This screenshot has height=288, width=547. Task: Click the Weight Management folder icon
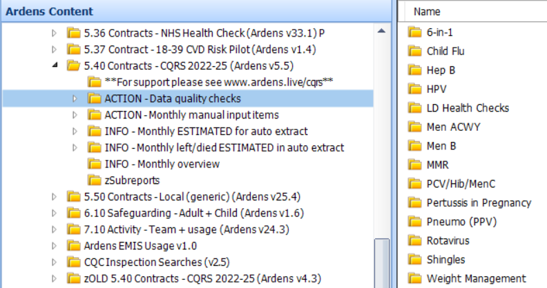point(415,278)
